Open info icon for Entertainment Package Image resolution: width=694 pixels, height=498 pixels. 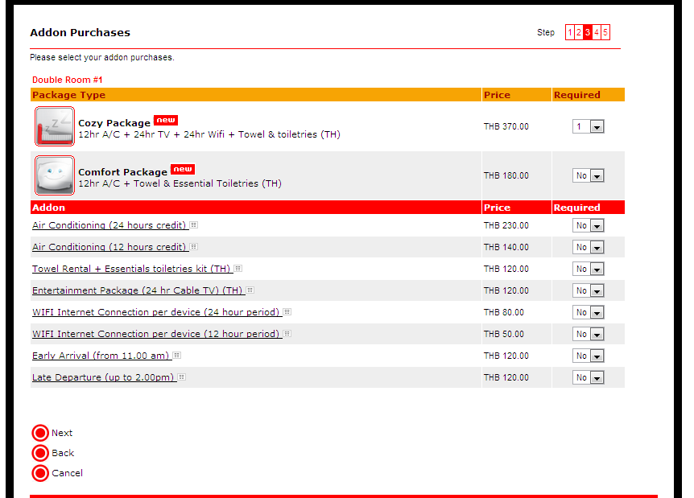pyautogui.click(x=250, y=290)
